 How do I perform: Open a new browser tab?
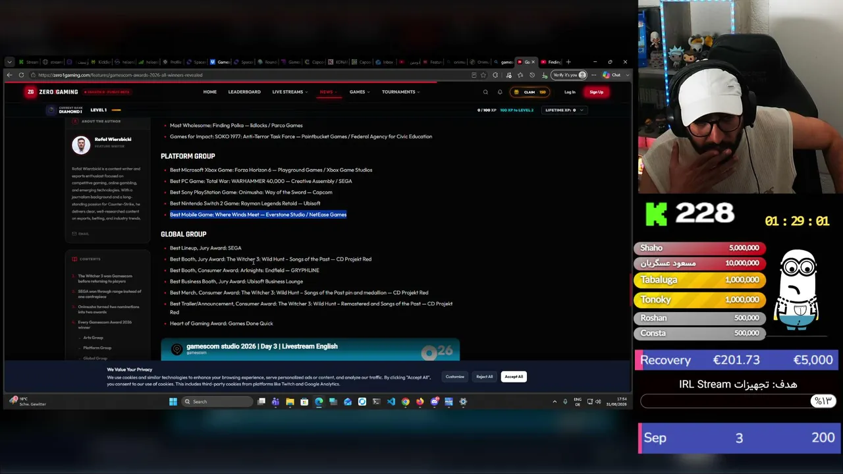(x=568, y=62)
